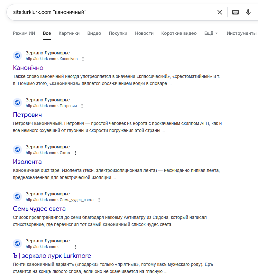Viewport: 258px width, 280px height.
Task: Open the Семь чудес света link
Action: tap(39, 209)
